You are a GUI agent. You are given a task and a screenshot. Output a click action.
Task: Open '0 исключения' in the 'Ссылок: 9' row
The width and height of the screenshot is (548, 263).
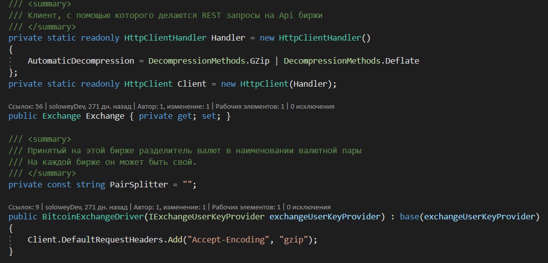[309, 207]
